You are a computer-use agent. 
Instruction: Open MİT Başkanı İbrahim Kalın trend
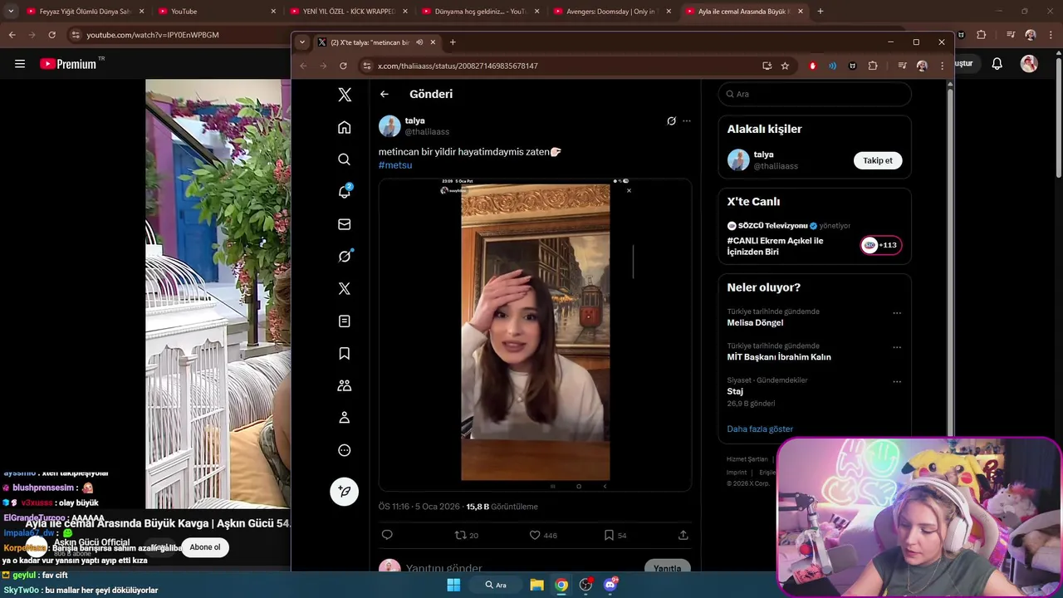click(779, 357)
